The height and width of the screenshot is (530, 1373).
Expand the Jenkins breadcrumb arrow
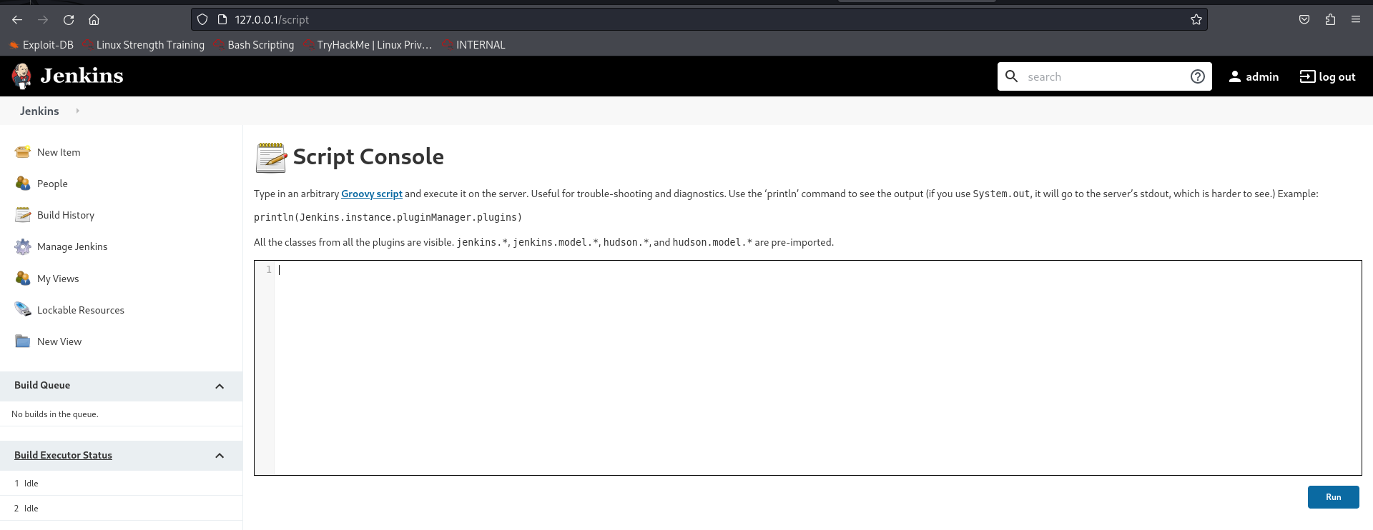point(77,111)
